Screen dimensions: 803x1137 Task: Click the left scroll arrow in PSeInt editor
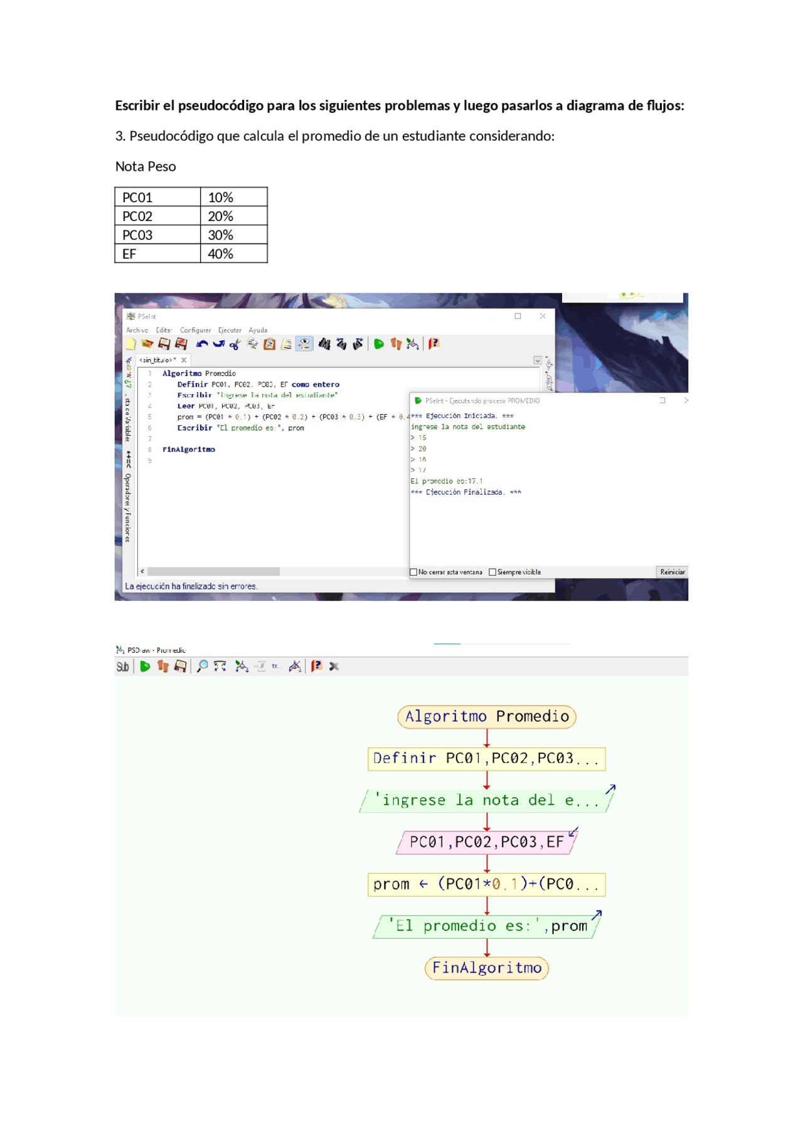(x=142, y=571)
